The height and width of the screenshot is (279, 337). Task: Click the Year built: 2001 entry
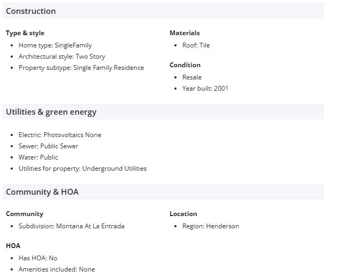(205, 89)
